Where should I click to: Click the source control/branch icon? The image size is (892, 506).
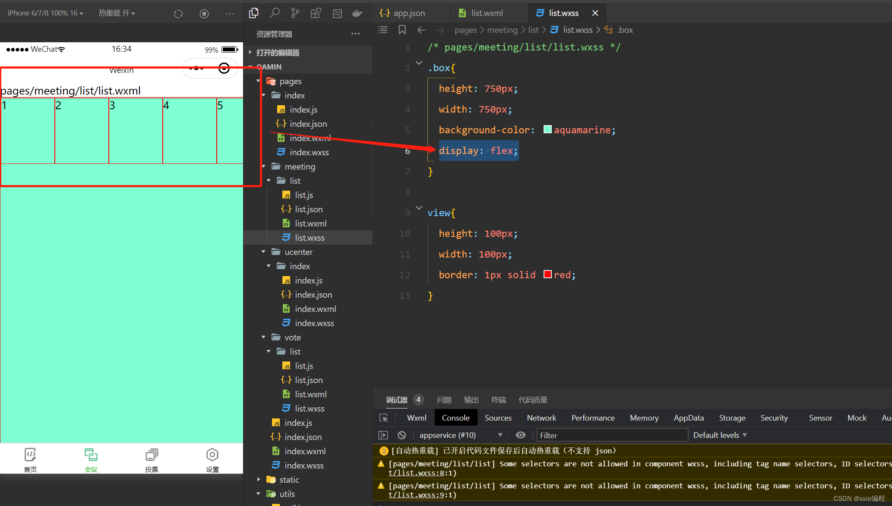coord(294,12)
